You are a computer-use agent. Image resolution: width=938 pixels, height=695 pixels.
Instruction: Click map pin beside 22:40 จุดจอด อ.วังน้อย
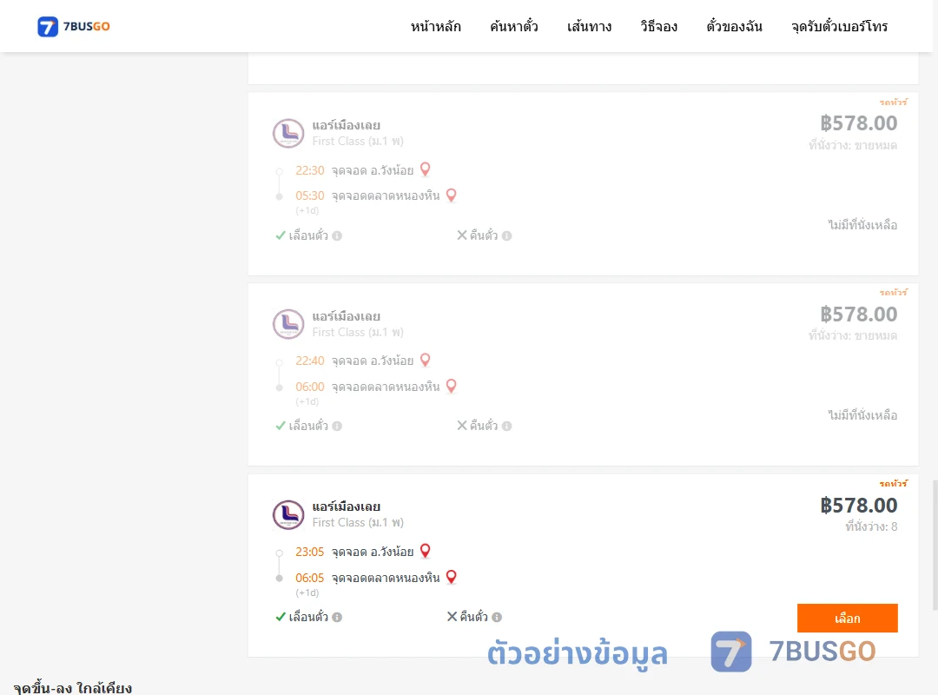(x=426, y=360)
